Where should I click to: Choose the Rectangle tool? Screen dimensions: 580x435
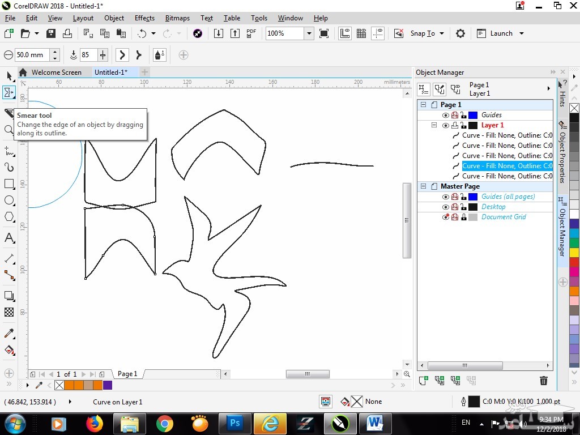pos(9,184)
